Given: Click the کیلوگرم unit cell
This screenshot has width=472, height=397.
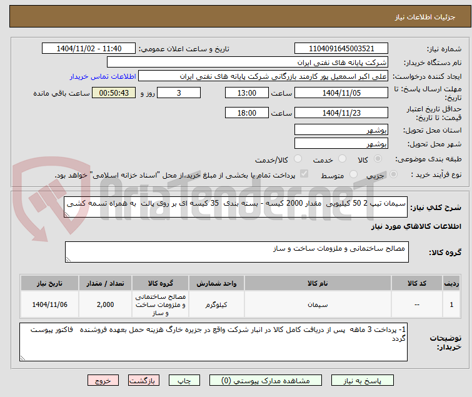Looking at the screenshot, I should [216, 304].
